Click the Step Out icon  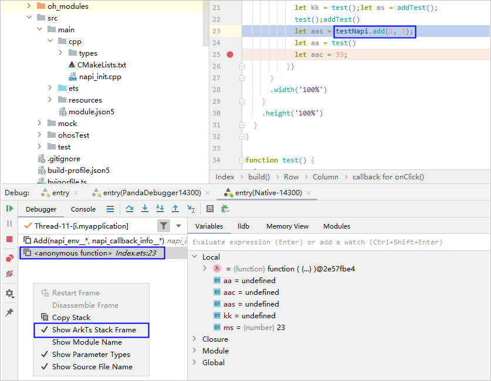point(175,209)
